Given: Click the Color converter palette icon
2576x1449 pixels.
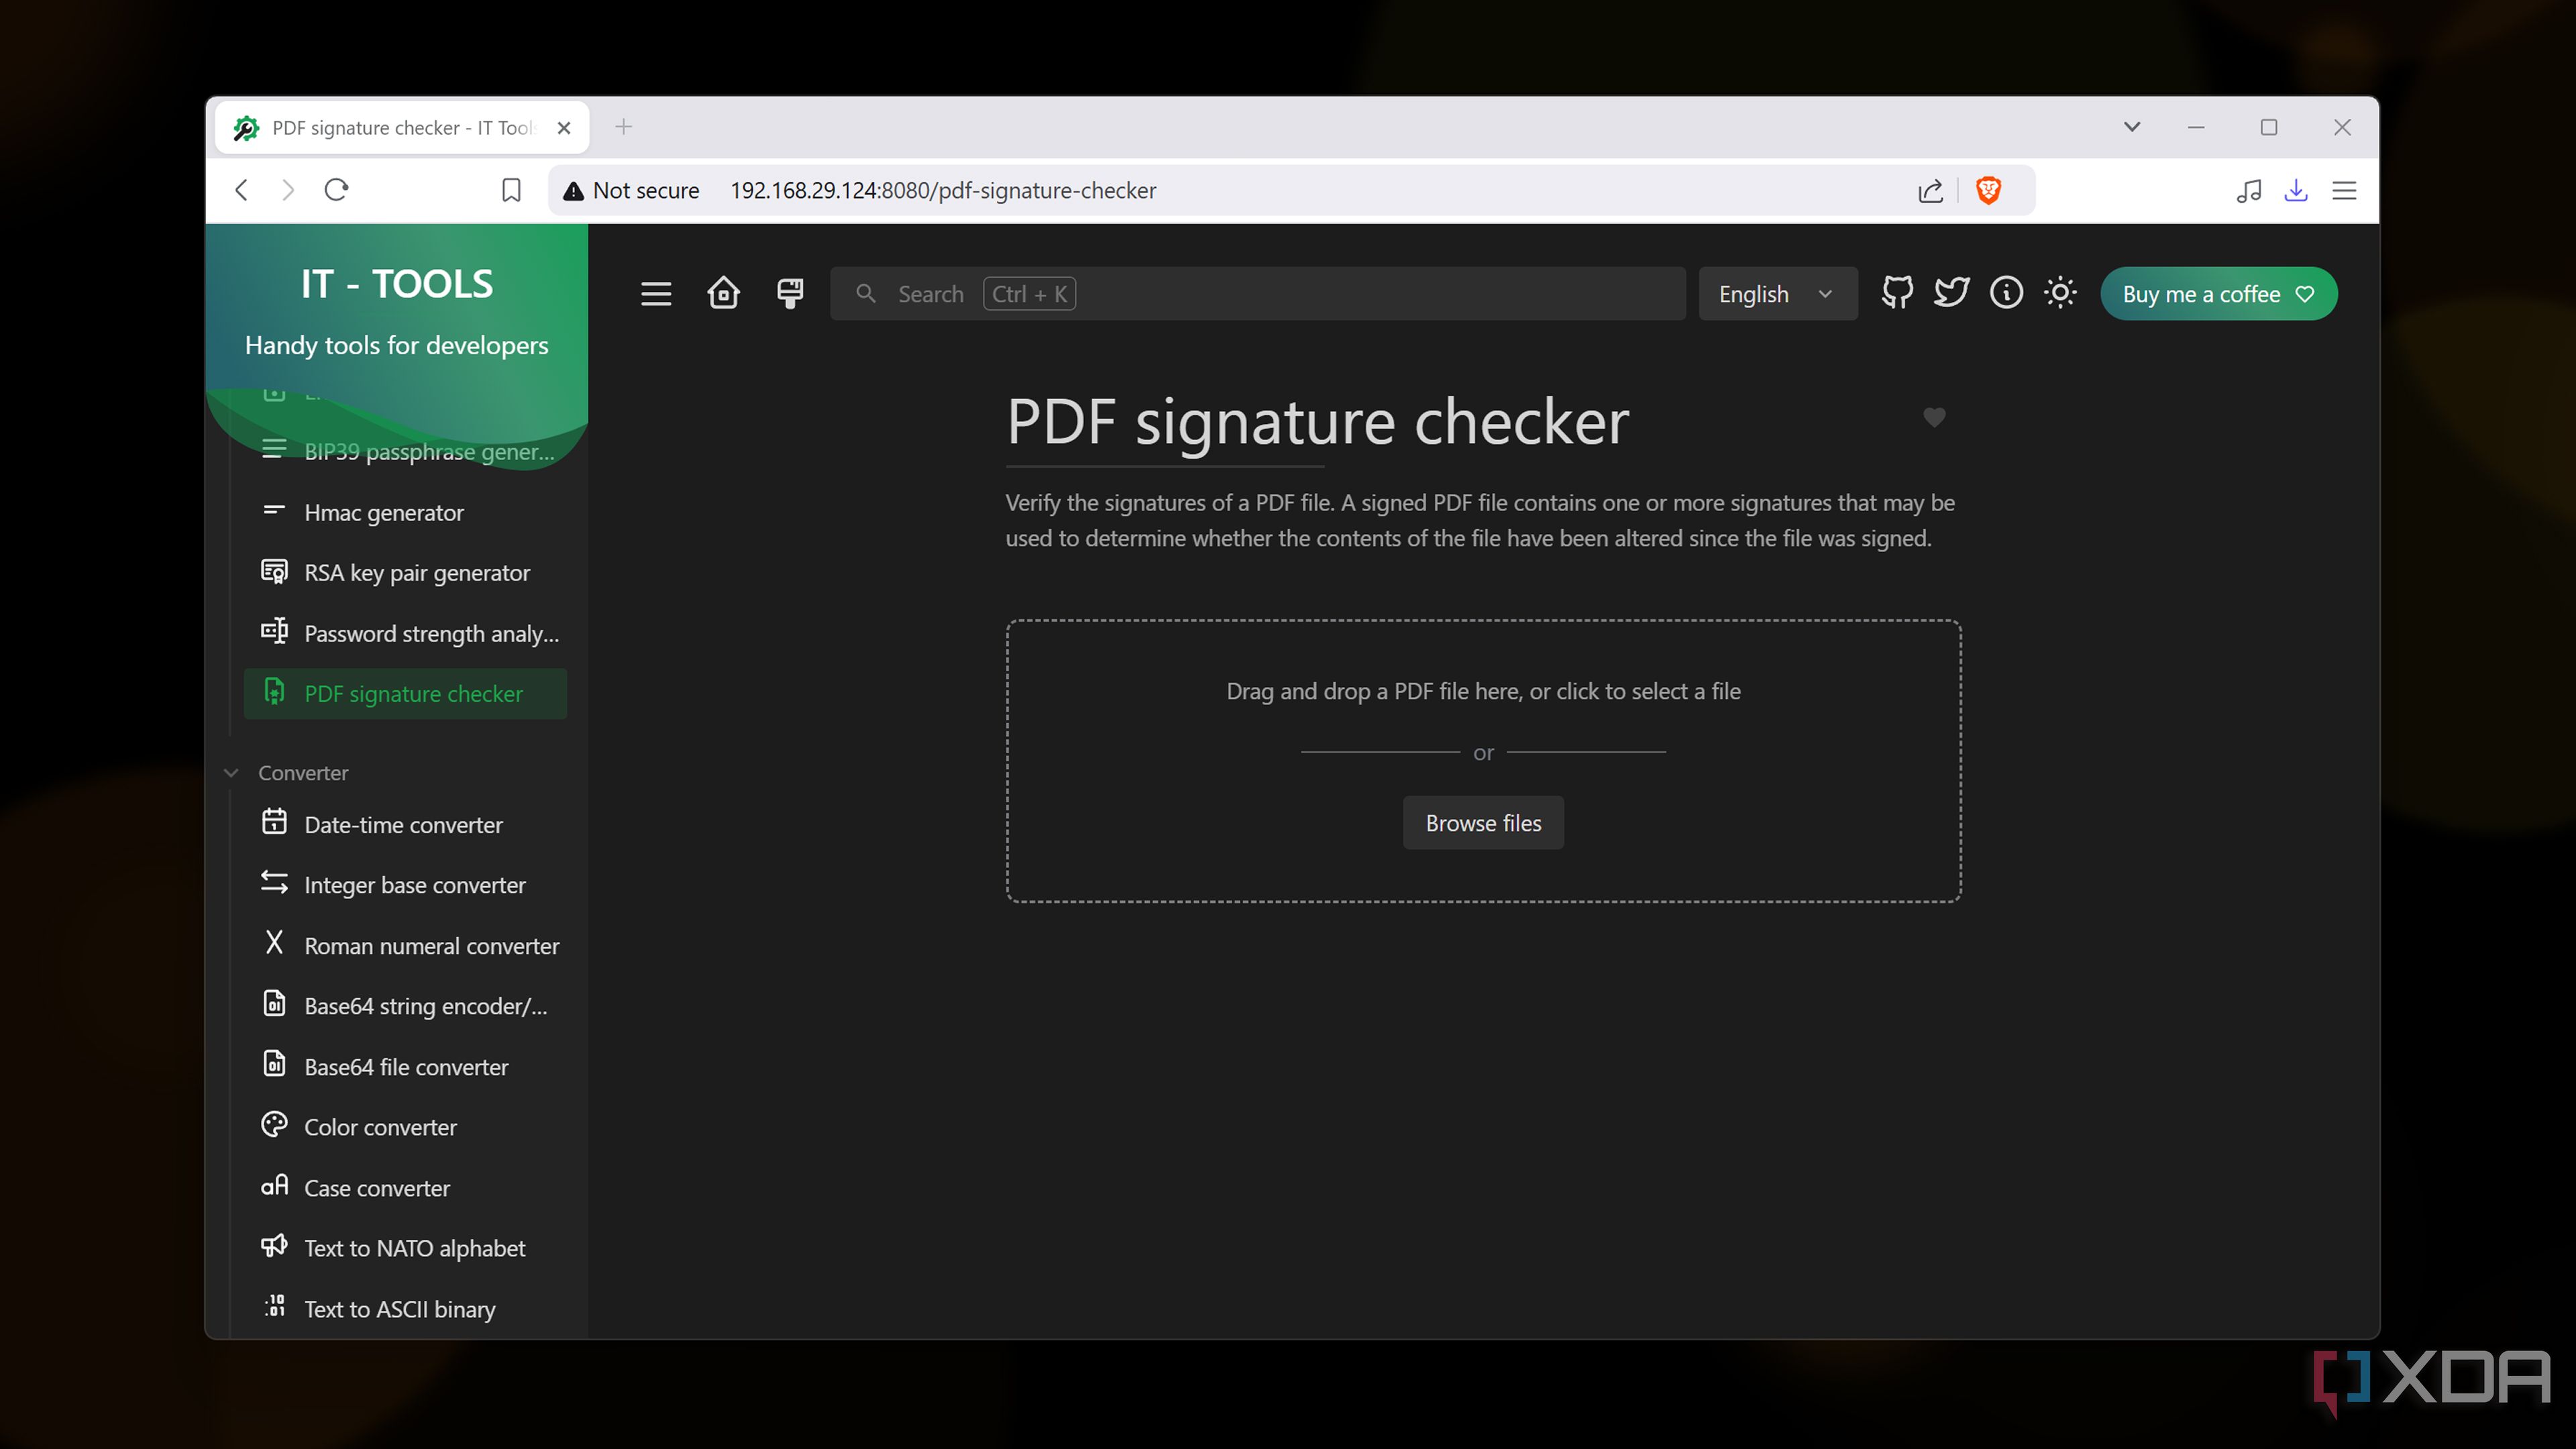Looking at the screenshot, I should click(x=274, y=1125).
